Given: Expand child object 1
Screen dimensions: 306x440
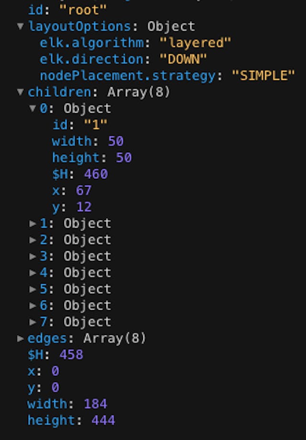Looking at the screenshot, I should click(x=33, y=223).
